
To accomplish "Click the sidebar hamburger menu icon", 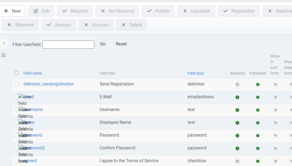I will (4, 55).
